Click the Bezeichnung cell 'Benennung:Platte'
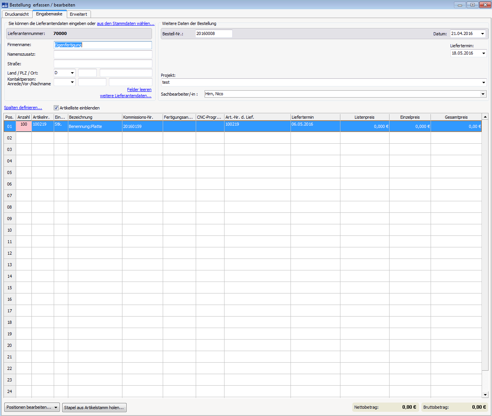This screenshot has height=416, width=492. tap(95, 126)
